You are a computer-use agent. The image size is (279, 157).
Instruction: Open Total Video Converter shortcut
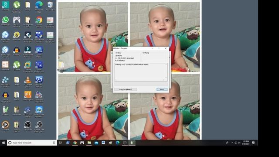5,52
